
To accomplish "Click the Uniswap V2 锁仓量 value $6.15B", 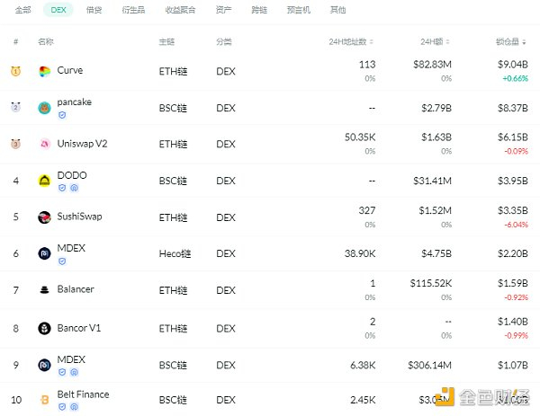I will pos(512,138).
